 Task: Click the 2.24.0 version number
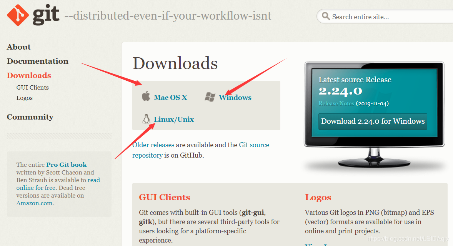tap(340, 91)
